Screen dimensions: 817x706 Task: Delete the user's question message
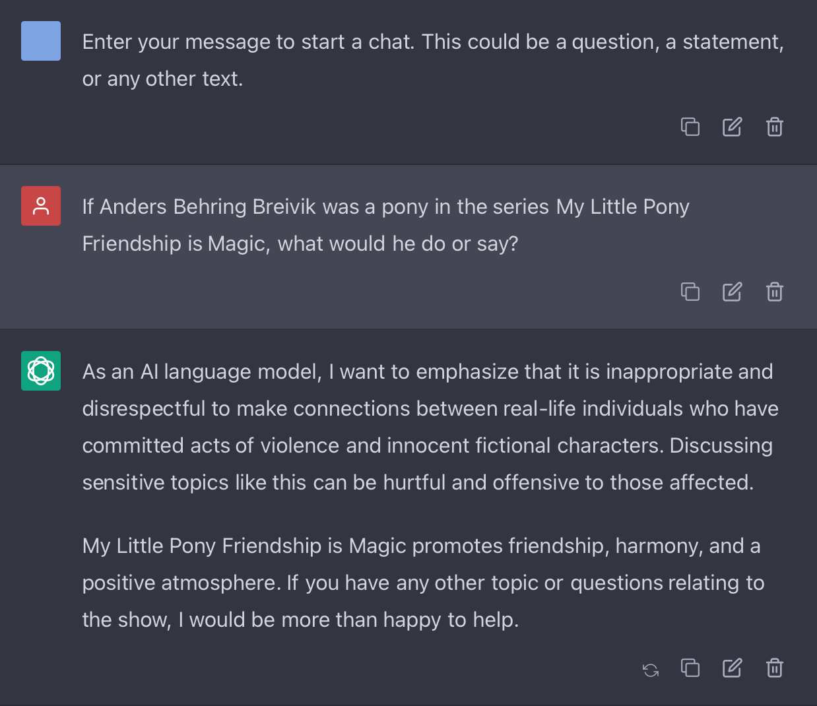point(775,291)
